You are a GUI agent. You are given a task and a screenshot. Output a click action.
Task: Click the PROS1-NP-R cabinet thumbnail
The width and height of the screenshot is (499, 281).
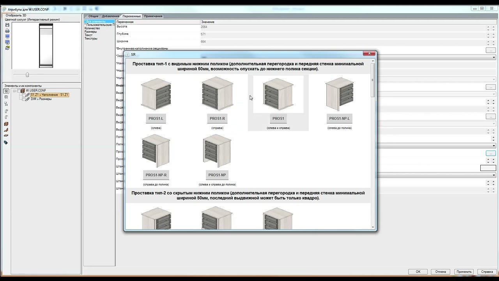point(156,151)
